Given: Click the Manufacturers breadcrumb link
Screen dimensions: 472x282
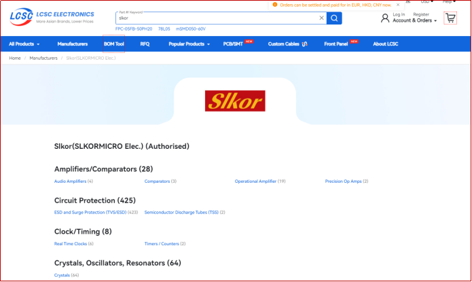Looking at the screenshot, I should tap(43, 58).
